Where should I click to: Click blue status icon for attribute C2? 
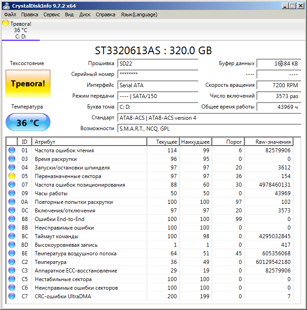(12, 262)
